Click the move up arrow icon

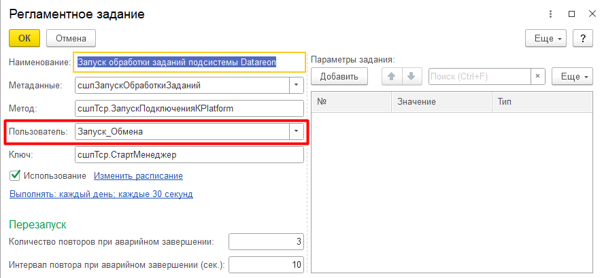pyautogui.click(x=391, y=77)
